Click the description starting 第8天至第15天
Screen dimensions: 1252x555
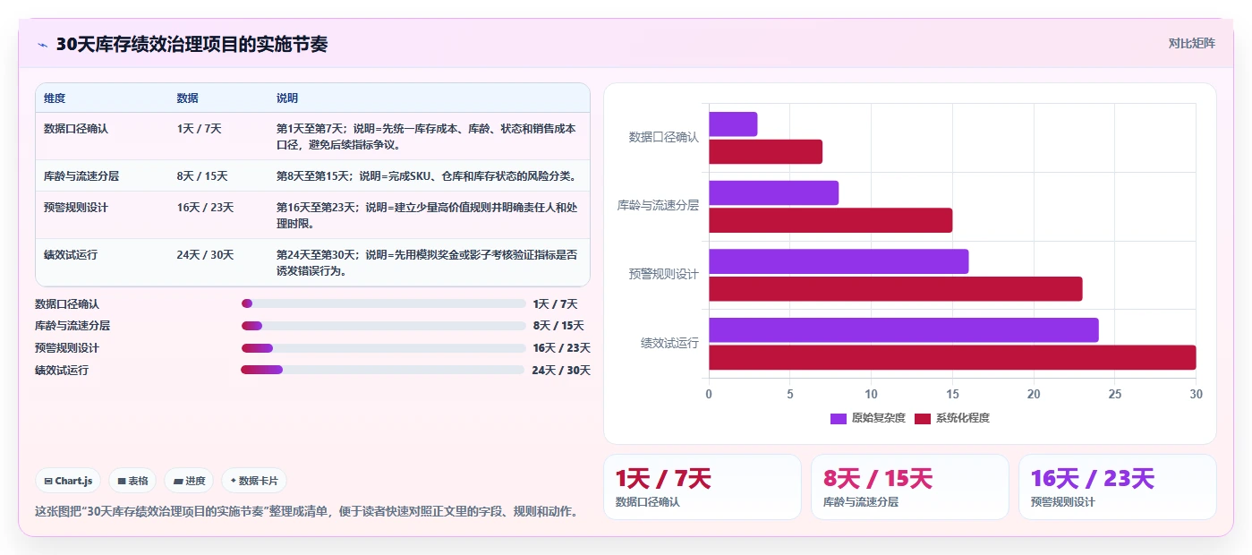tap(426, 176)
